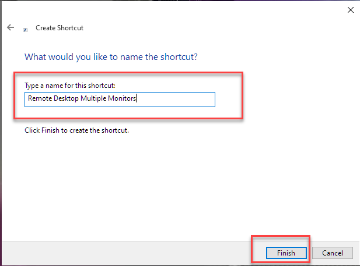The height and width of the screenshot is (266, 360).
Task: Close the Create Shortcut dialog
Action: pyautogui.click(x=350, y=10)
